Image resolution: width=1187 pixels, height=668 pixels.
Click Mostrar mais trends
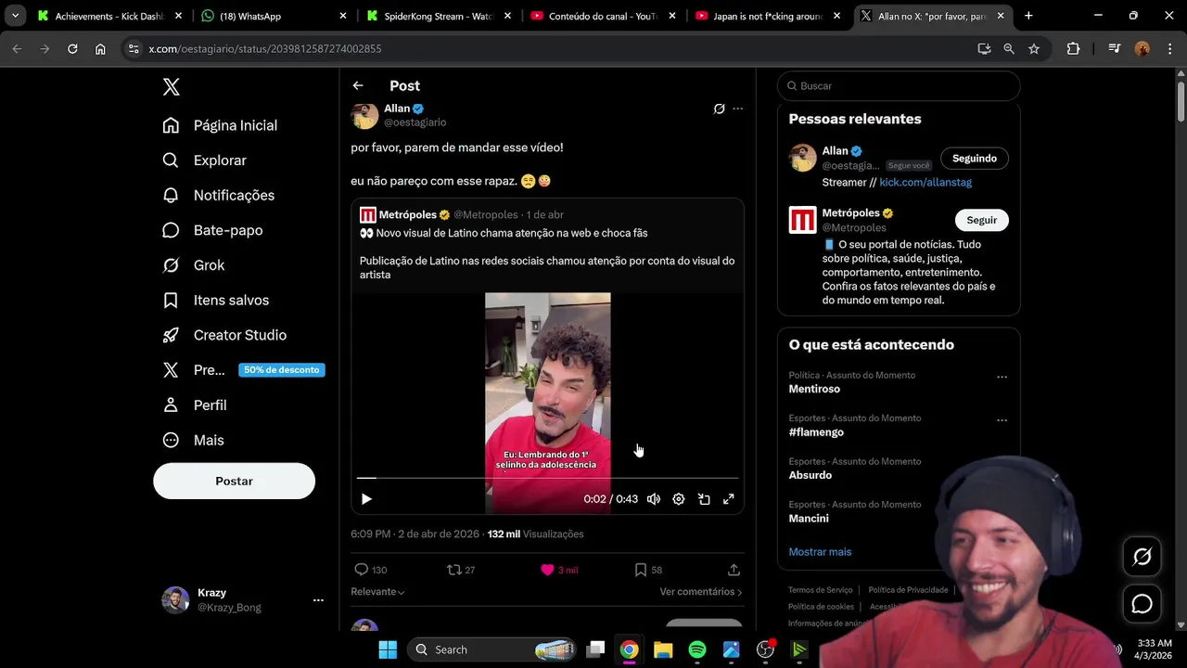coord(820,552)
